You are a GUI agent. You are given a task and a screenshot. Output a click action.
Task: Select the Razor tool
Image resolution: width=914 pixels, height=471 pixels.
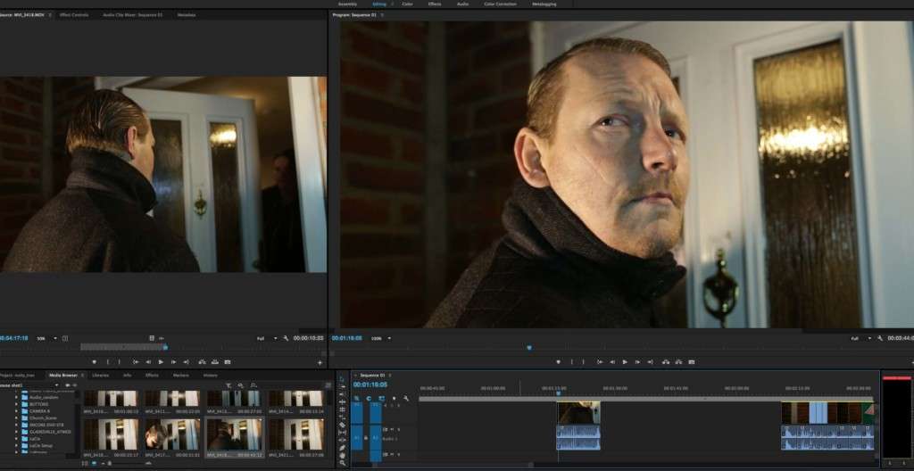tap(342, 425)
